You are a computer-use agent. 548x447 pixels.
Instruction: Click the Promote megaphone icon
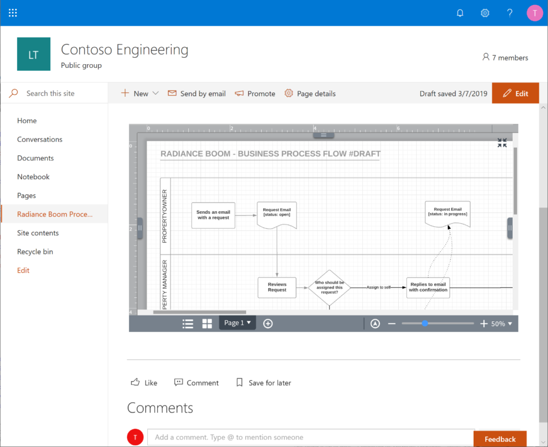239,93
